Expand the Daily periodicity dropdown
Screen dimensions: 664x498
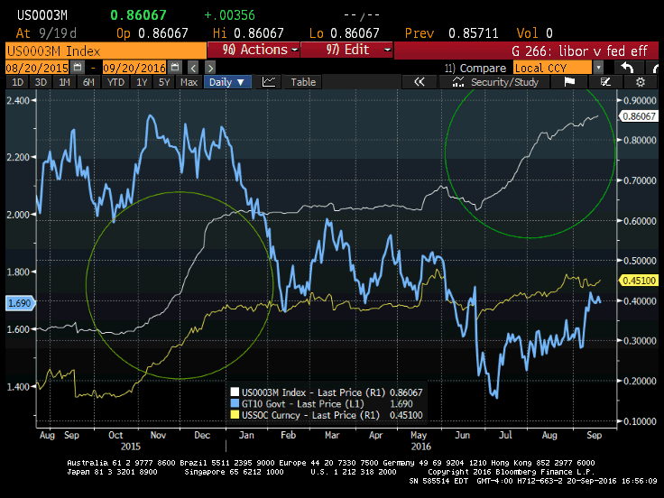point(228,82)
